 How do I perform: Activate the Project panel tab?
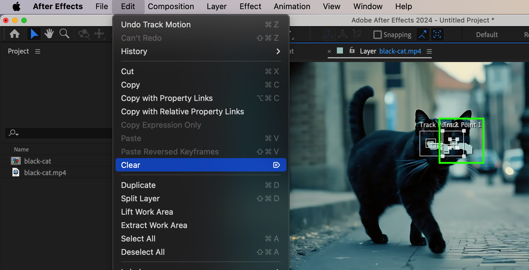(18, 51)
